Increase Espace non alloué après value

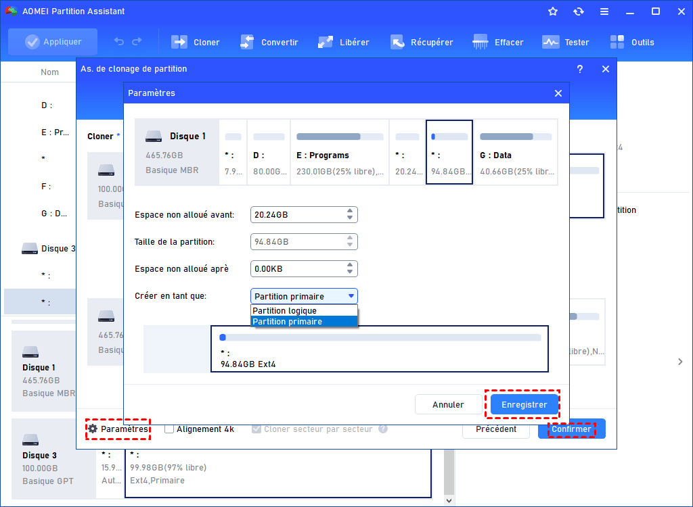click(350, 265)
